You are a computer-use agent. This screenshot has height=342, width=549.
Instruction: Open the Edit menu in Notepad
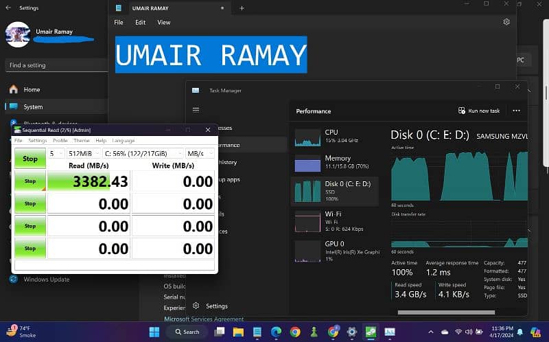(x=140, y=22)
